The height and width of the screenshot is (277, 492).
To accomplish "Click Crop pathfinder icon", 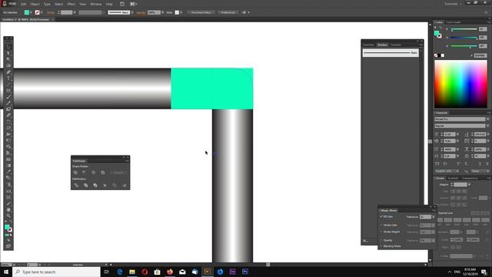I will tap(105, 185).
